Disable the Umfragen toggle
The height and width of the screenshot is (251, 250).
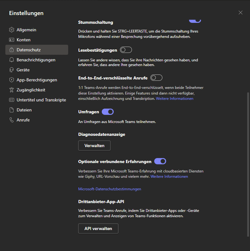point(108,112)
